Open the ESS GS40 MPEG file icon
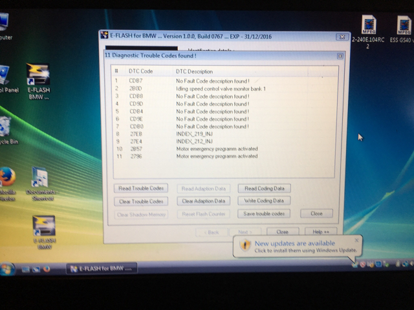This screenshot has height=310, width=414. [x=402, y=29]
